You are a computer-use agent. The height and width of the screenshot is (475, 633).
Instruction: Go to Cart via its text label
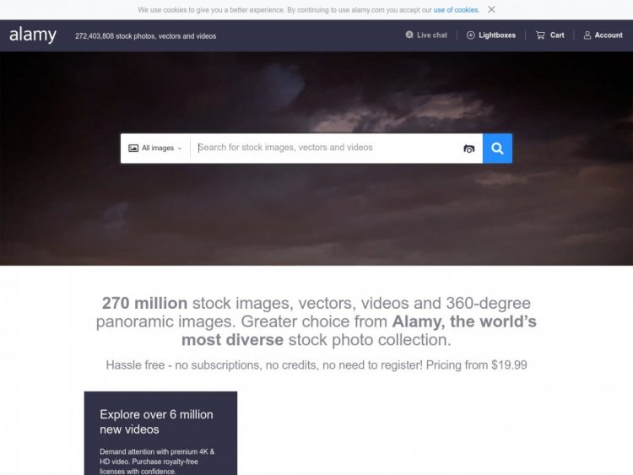(557, 35)
